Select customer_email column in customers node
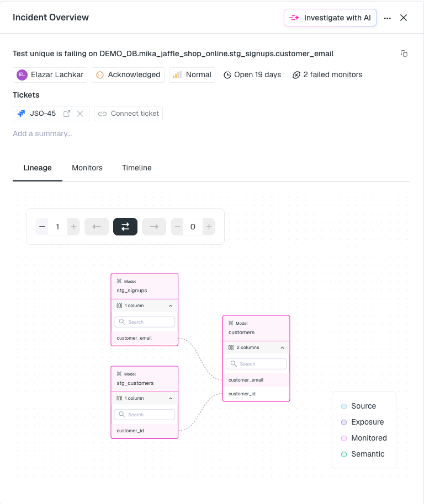Screen dimensions: 424x504 point(256,380)
